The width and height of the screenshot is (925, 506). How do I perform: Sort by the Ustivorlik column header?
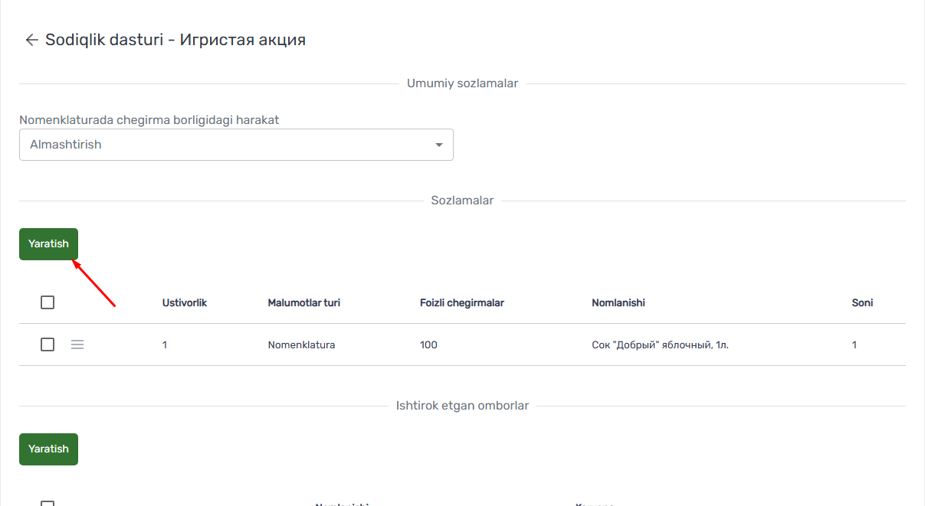tap(185, 302)
